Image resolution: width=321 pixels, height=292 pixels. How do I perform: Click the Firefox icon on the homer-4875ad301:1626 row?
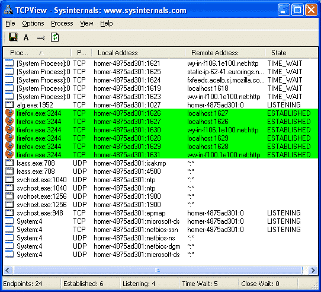coord(9,113)
